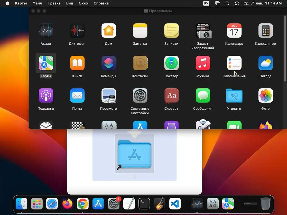Open Control Center in menu bar
Screen dimensions: 287x215
coord(237,3)
